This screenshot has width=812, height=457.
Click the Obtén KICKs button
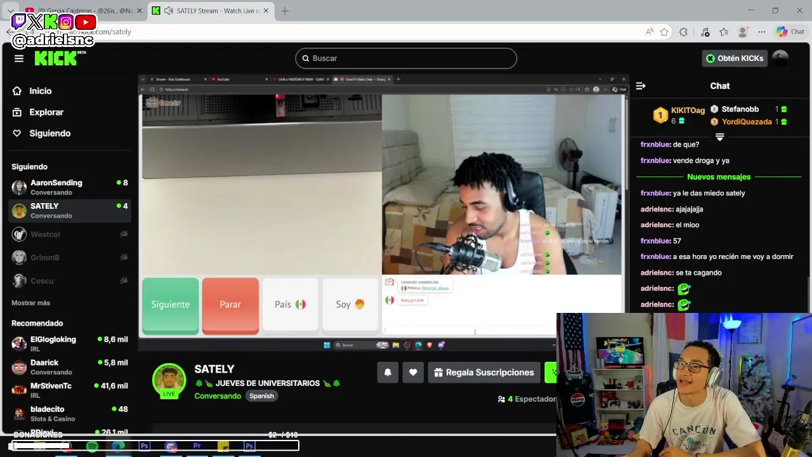pos(735,58)
